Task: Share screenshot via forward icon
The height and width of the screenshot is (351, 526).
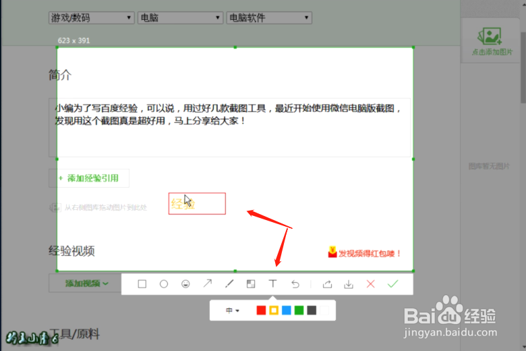Action: coord(327,284)
